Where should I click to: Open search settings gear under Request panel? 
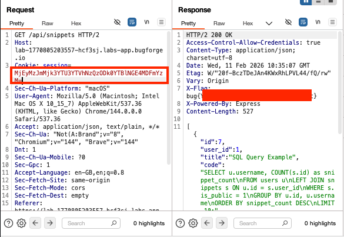click(21, 223)
